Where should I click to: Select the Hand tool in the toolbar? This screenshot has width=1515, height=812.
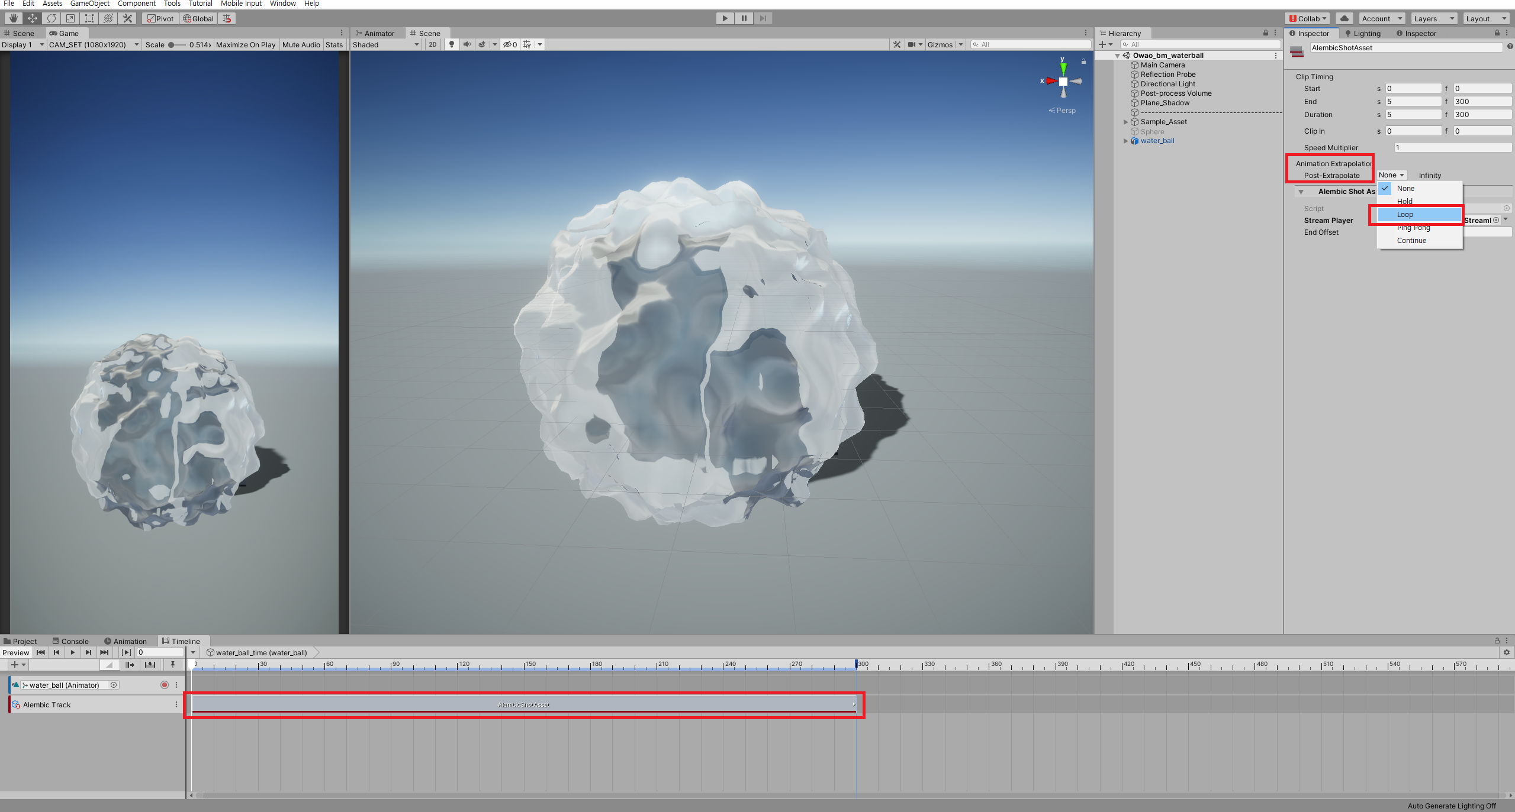coord(13,18)
